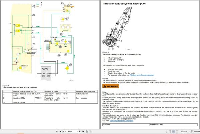200x134 pixels.
Task: Click the zoom percentage value 89.69%
Action: (x=184, y=131)
